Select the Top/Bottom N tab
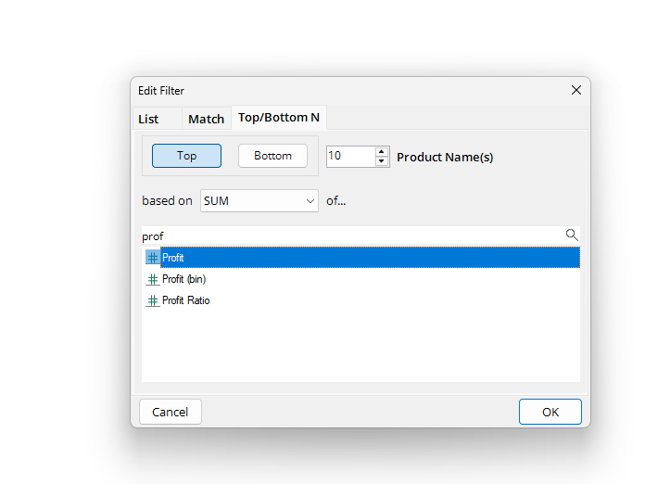Screen dimensions: 645x484 pyautogui.click(x=278, y=118)
